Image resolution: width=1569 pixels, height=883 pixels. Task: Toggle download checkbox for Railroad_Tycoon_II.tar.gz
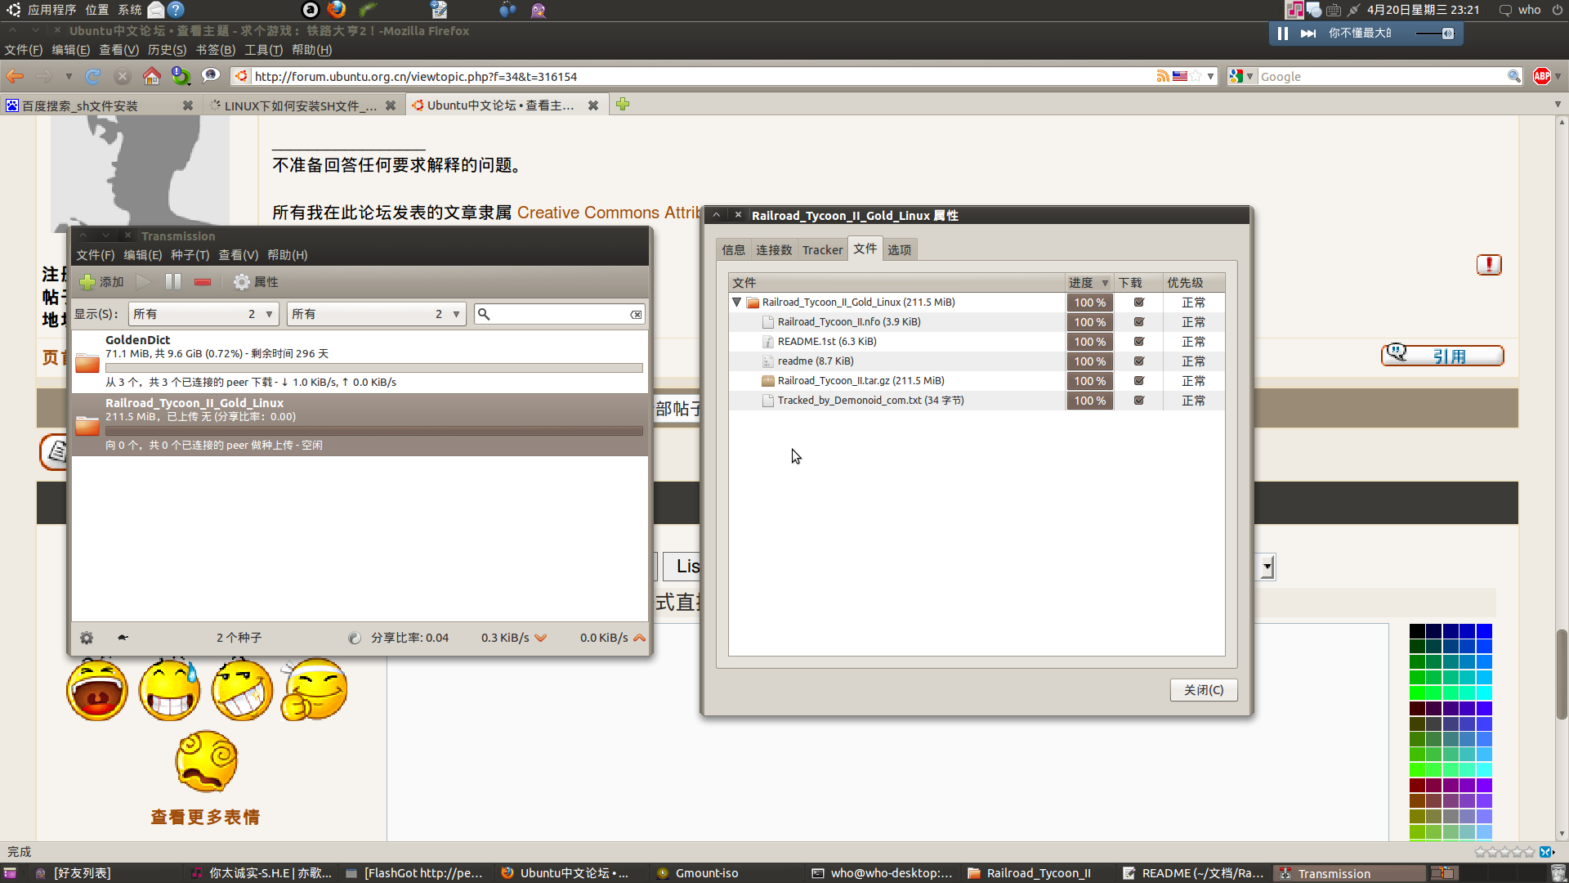(1139, 381)
